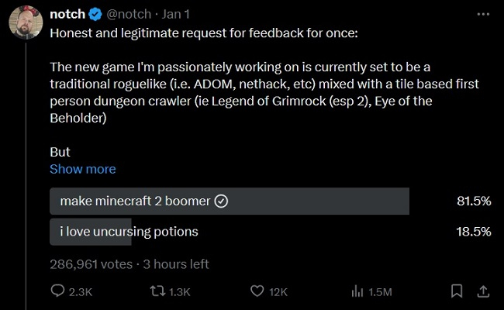
Task: Like the post with the heart icon
Action: pos(257,291)
